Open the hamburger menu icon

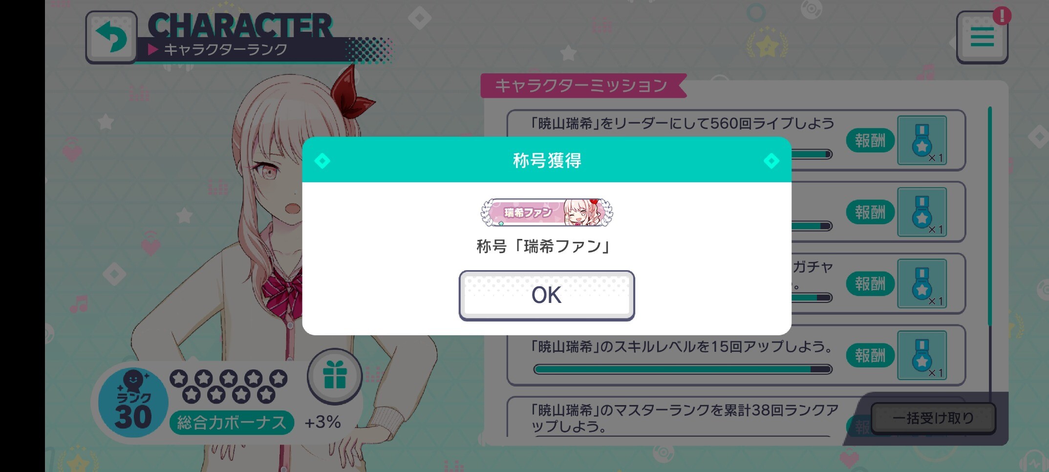(x=982, y=38)
